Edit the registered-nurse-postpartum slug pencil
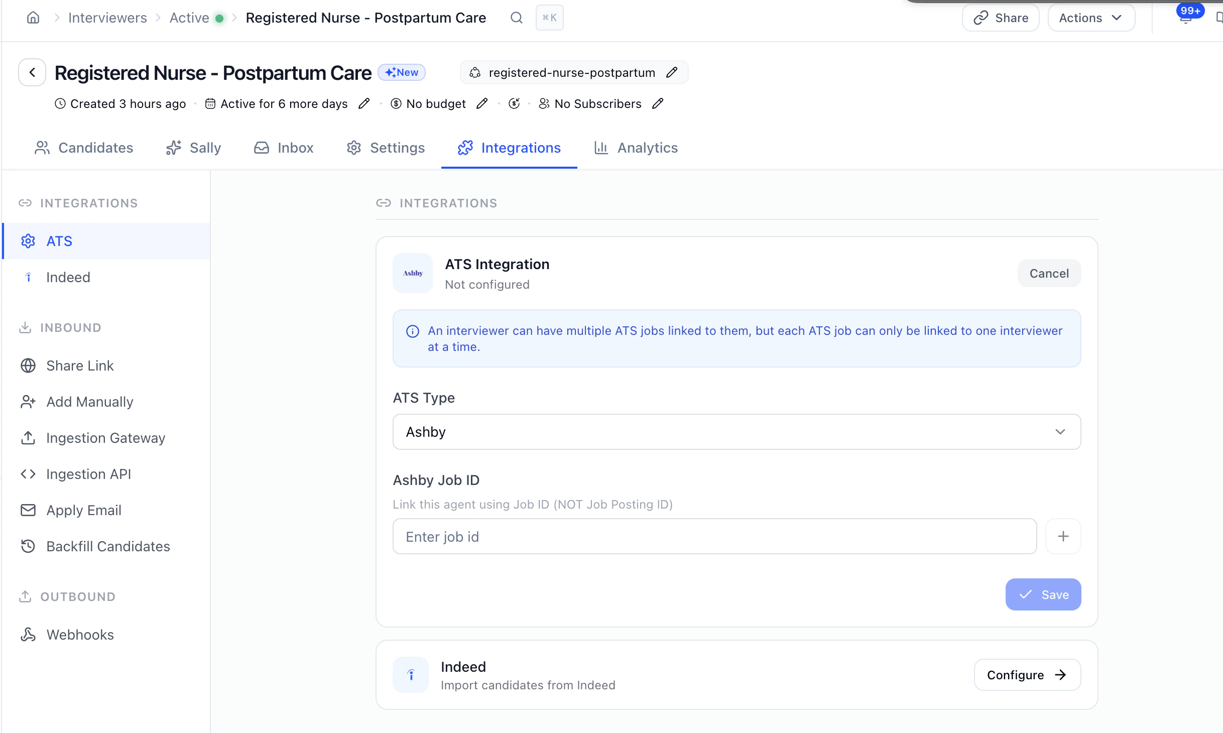The width and height of the screenshot is (1223, 733). pyautogui.click(x=672, y=72)
